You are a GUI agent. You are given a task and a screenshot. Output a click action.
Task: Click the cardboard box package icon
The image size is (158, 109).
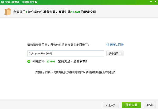pyautogui.click(x=8, y=12)
